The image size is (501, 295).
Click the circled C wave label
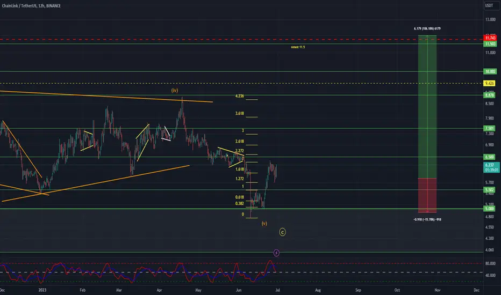(282, 232)
